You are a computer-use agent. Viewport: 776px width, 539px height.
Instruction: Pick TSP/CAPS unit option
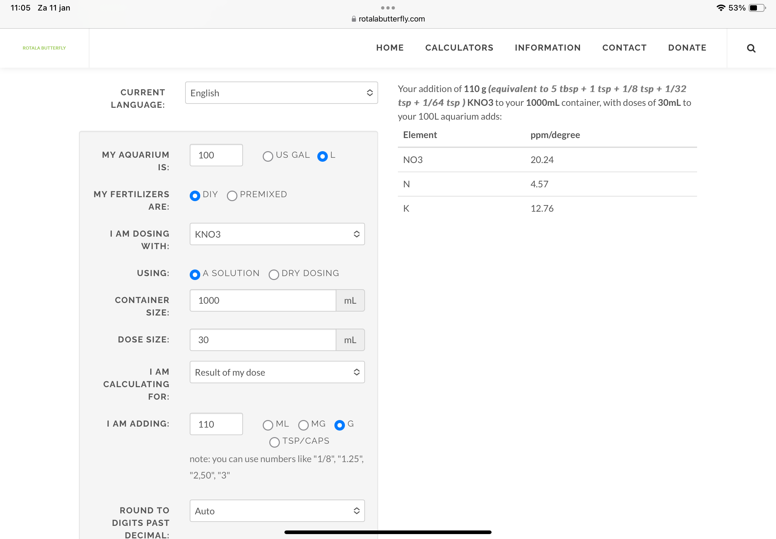274,442
